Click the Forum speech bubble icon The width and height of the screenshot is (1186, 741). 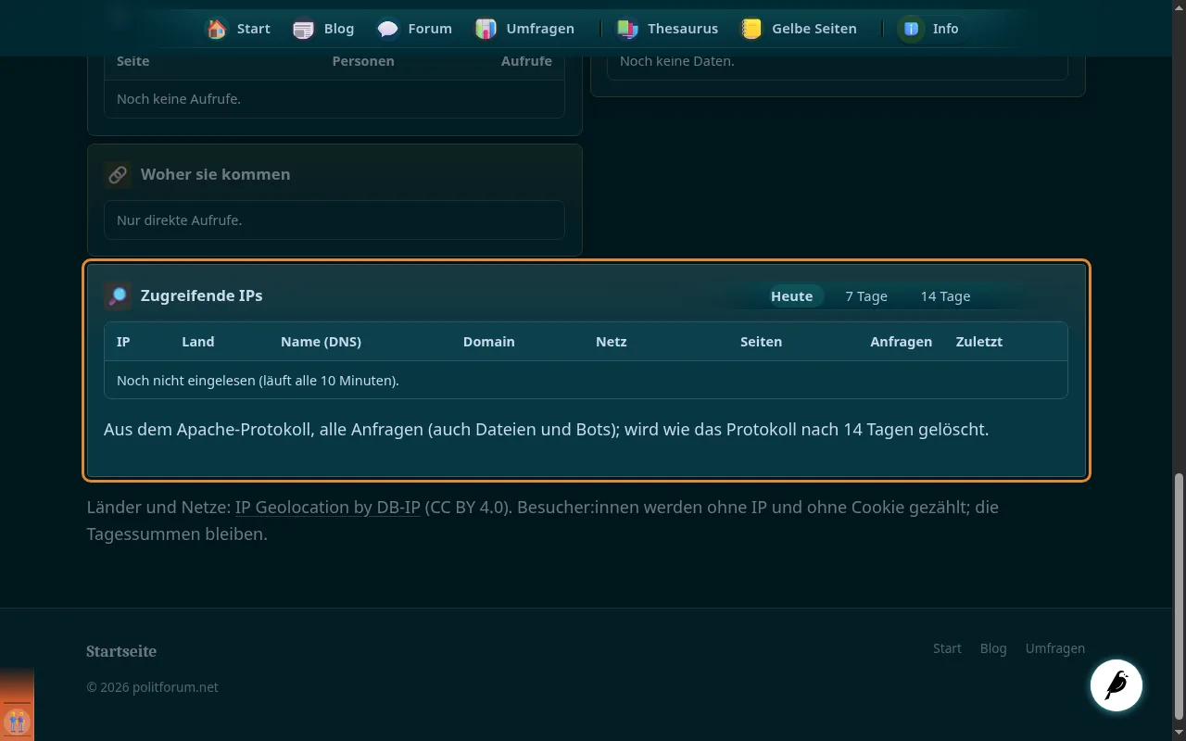(387, 29)
